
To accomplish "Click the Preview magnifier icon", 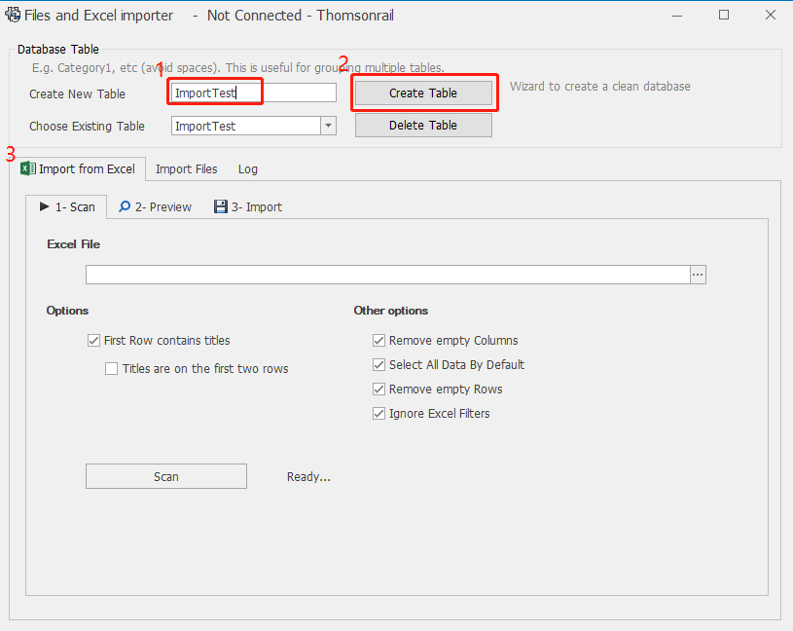I will (x=125, y=206).
